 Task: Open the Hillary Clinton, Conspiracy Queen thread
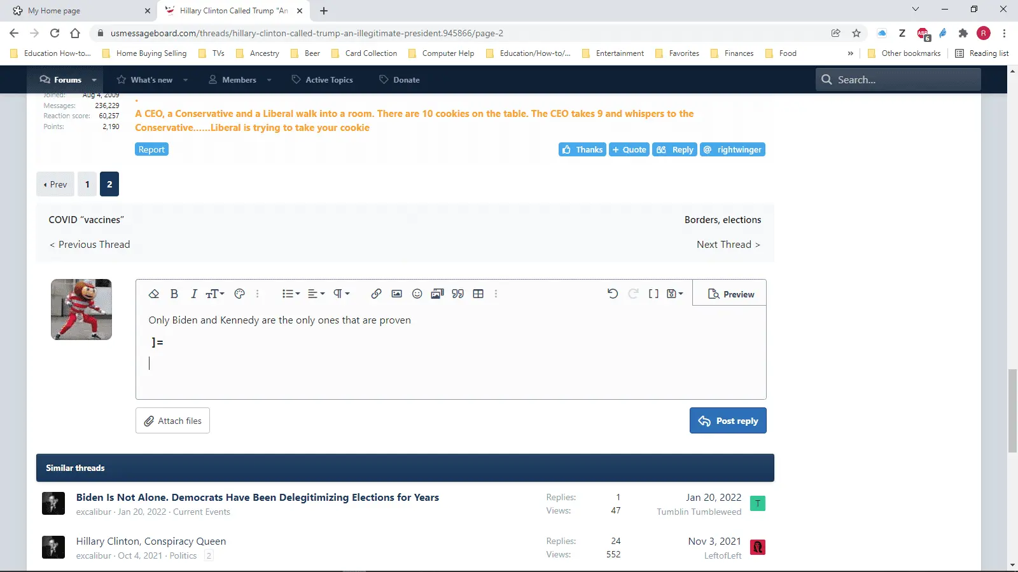[151, 541]
